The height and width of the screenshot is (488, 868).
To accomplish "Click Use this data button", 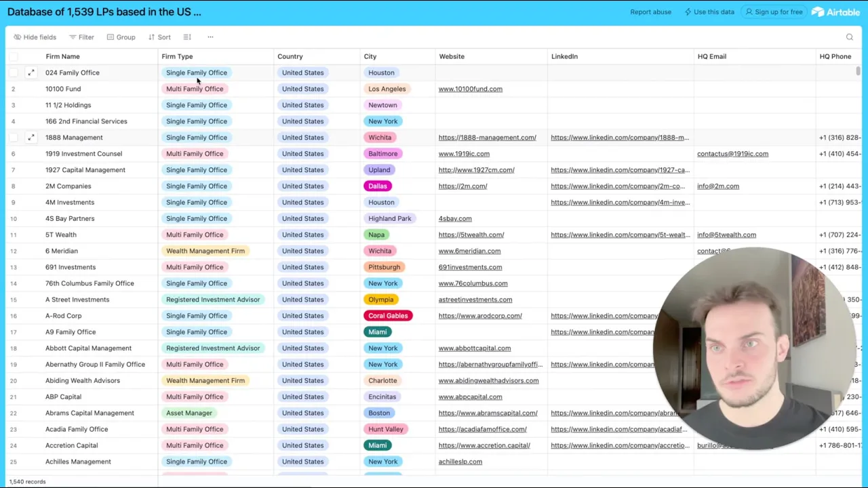I will click(709, 12).
